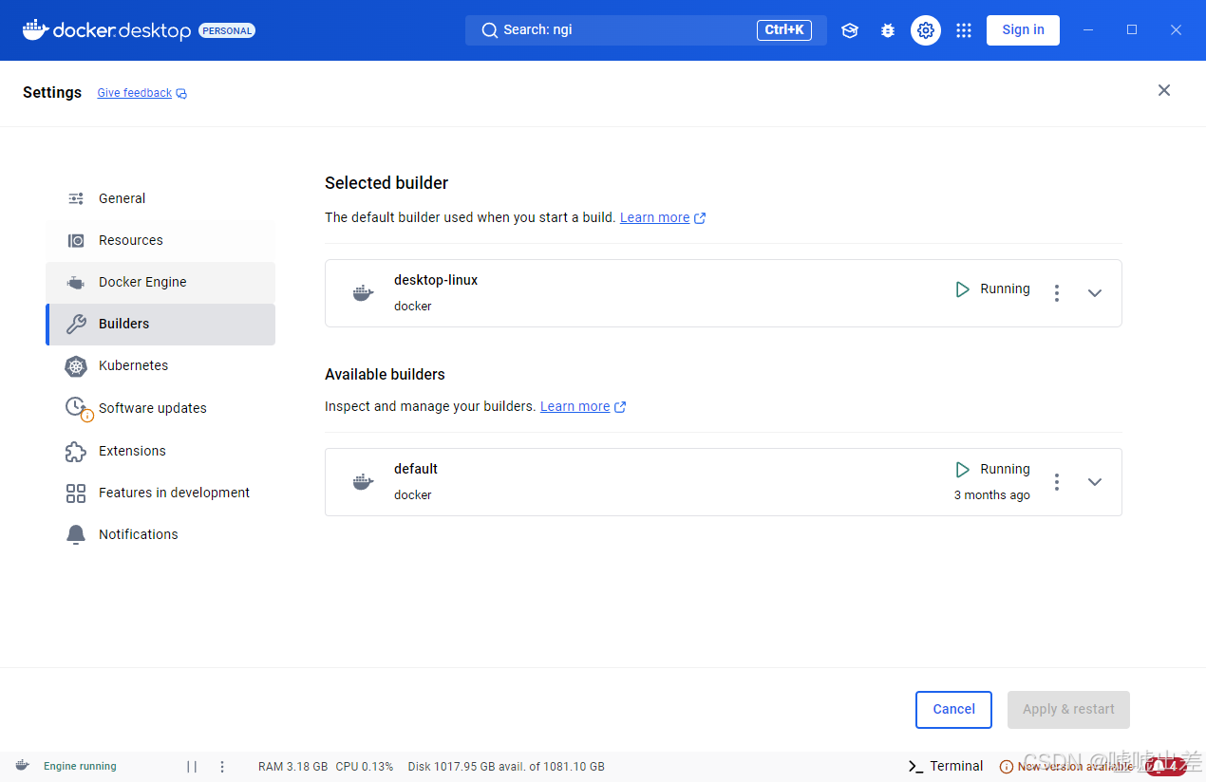Click the Notifications bell icon in sidebar
1206x782 pixels.
76,535
